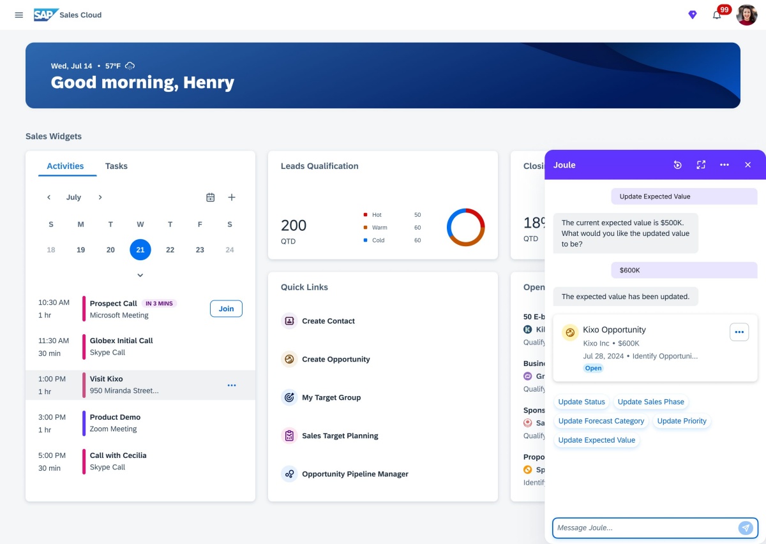Click the Create Opportunity icon
This screenshot has height=544, width=766.
(x=289, y=359)
